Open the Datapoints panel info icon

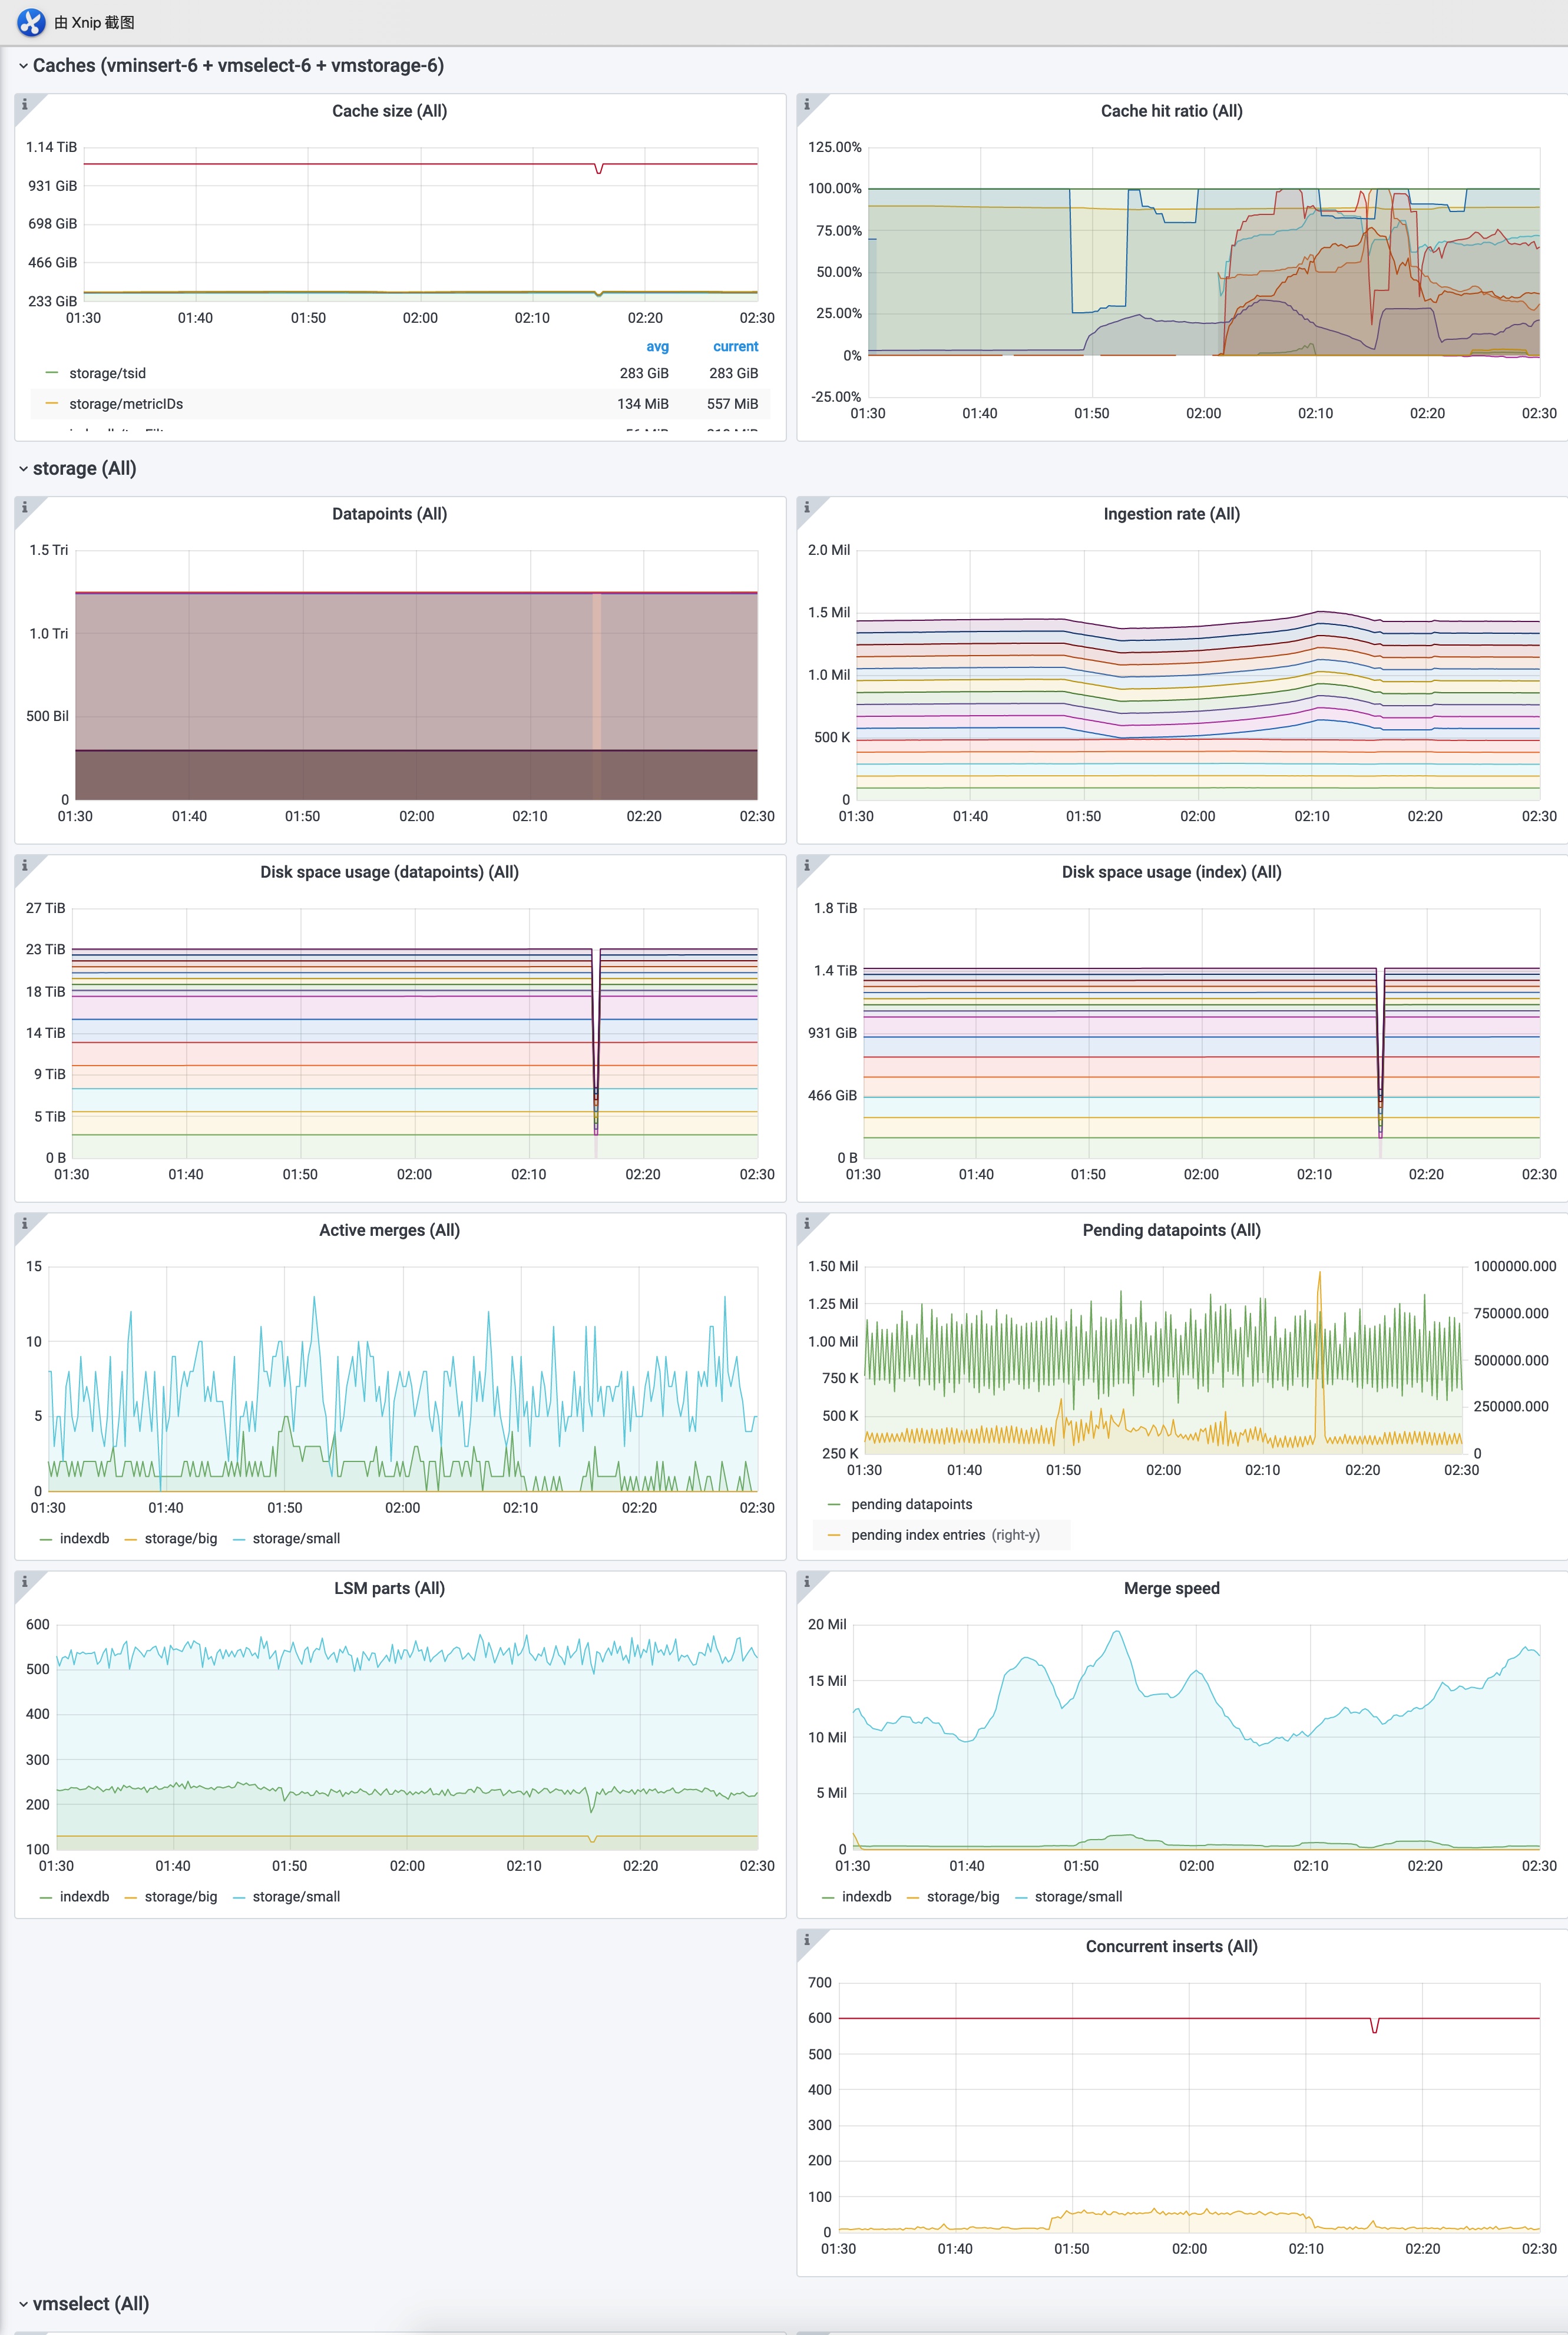25,508
